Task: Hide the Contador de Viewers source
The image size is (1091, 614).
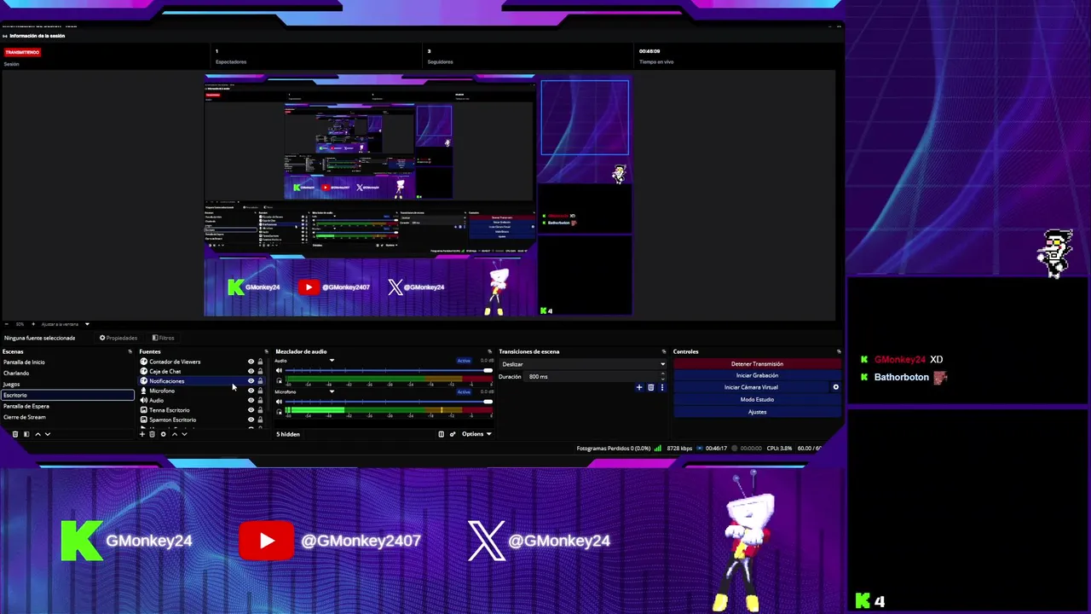Action: coord(251,362)
